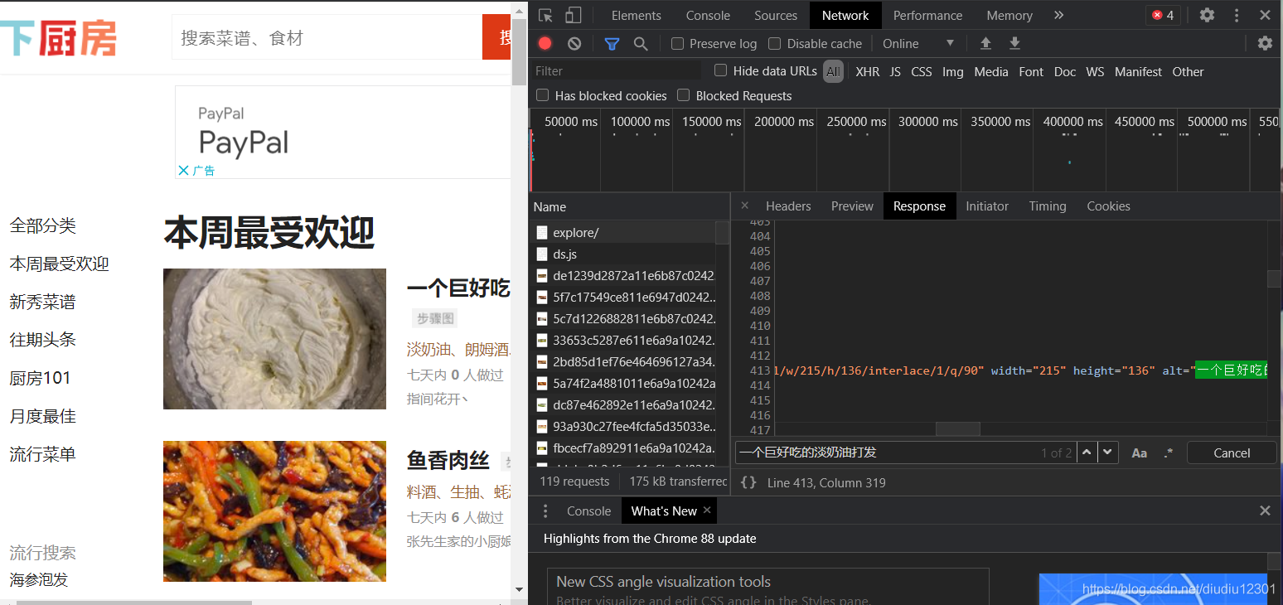Screen dimensions: 1283x605
Task: Toggle regular expression search option
Action: pyautogui.click(x=1169, y=453)
